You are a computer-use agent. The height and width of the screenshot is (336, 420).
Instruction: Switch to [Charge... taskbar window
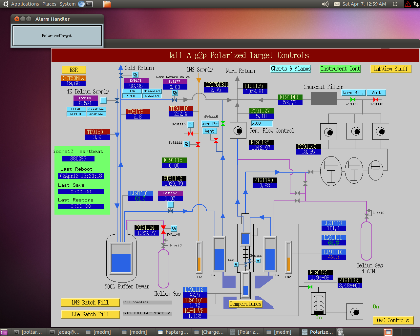coord(210,332)
